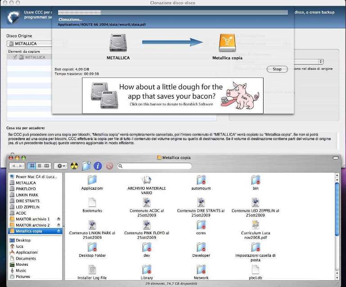Click the Finder search field
The image size is (346, 287).
(155, 166)
